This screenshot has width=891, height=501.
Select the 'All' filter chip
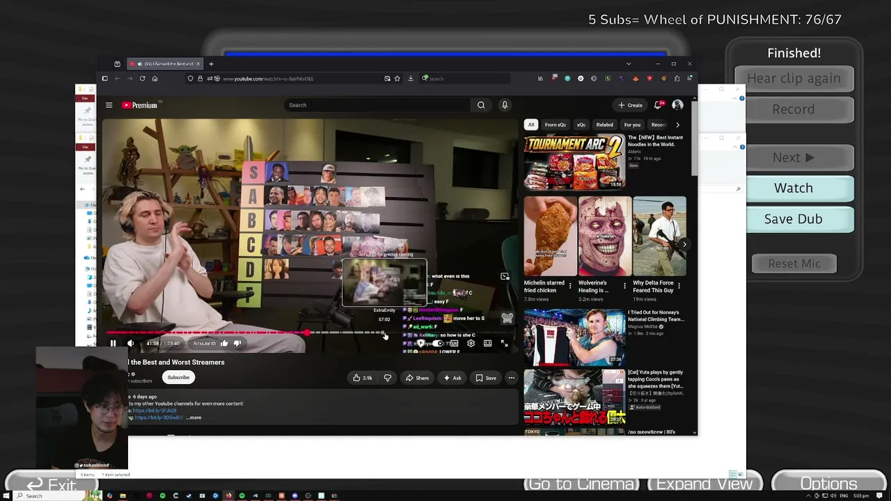pos(531,125)
